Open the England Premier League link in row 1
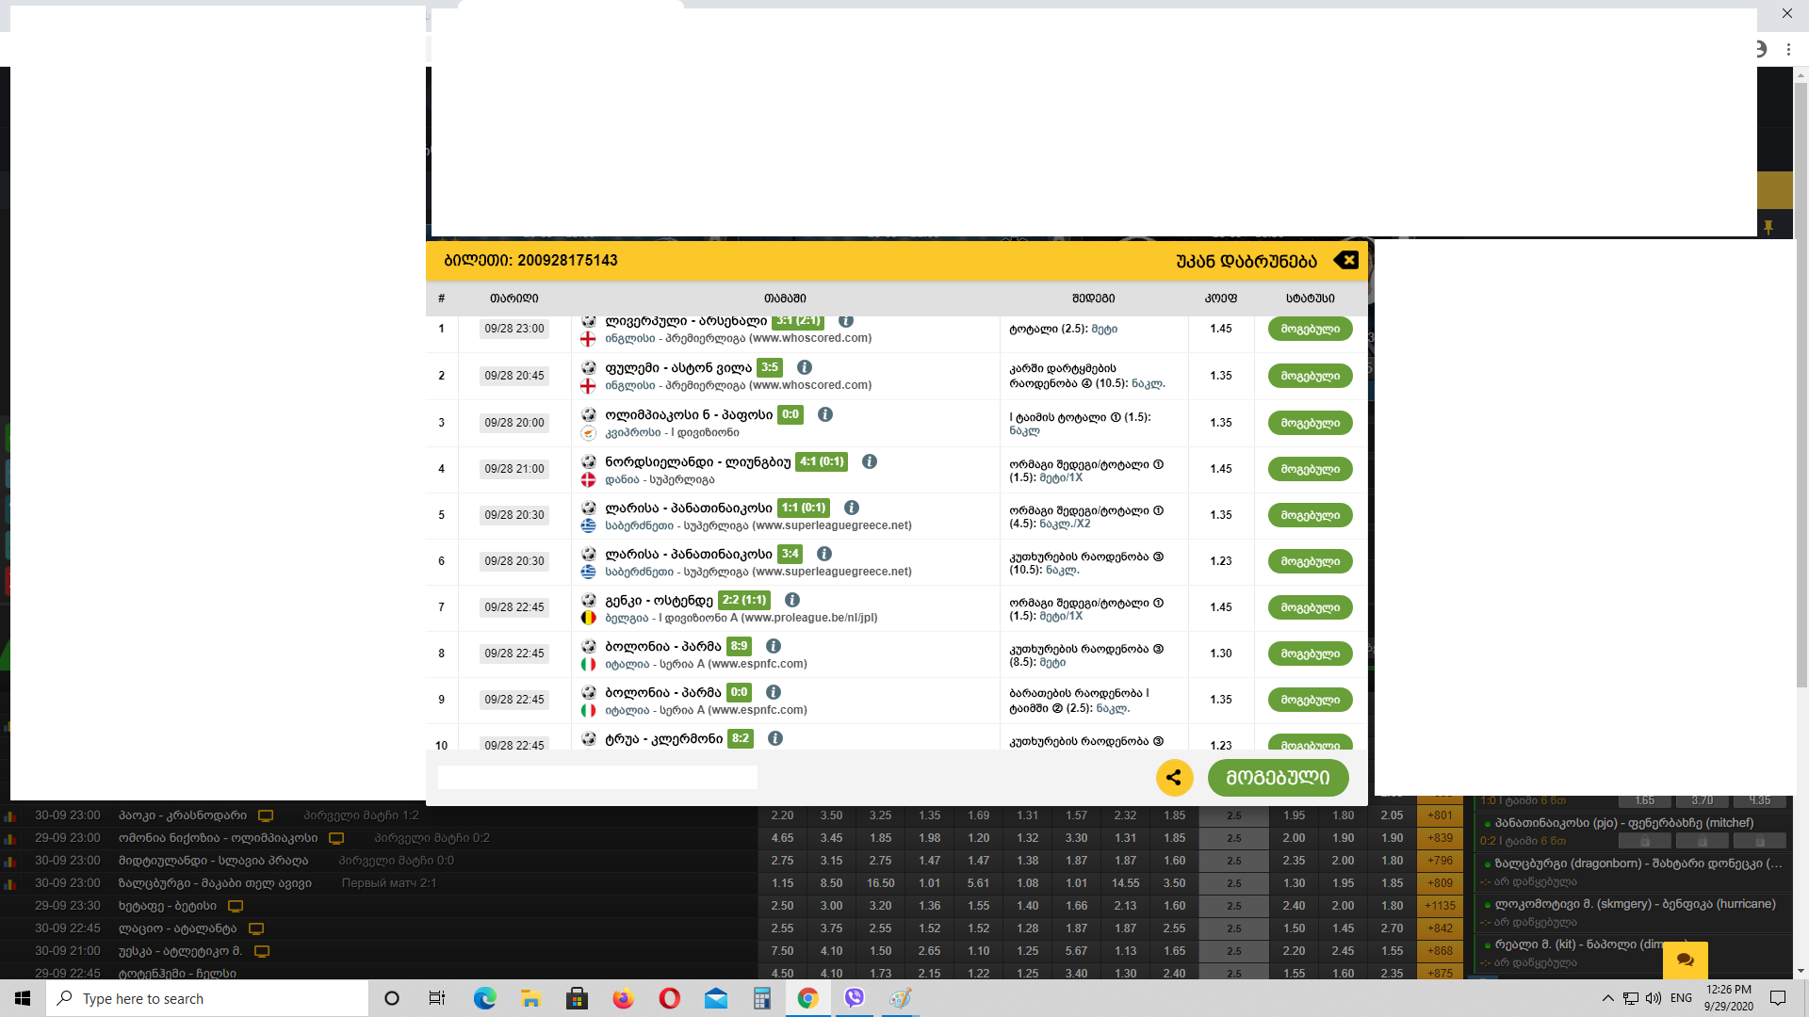 pyautogui.click(x=630, y=338)
